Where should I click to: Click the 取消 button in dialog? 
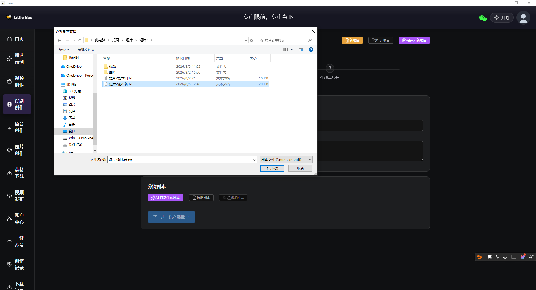(300, 168)
